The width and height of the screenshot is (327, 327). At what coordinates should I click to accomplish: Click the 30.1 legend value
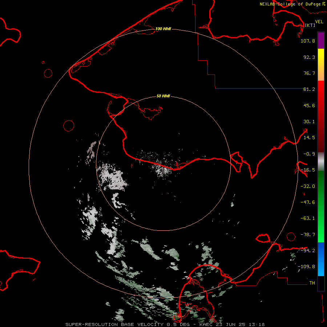click(x=309, y=122)
